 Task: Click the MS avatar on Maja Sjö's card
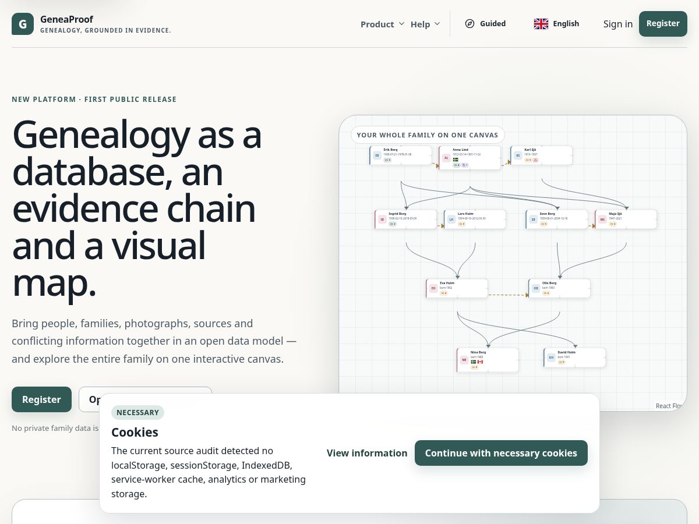(603, 219)
